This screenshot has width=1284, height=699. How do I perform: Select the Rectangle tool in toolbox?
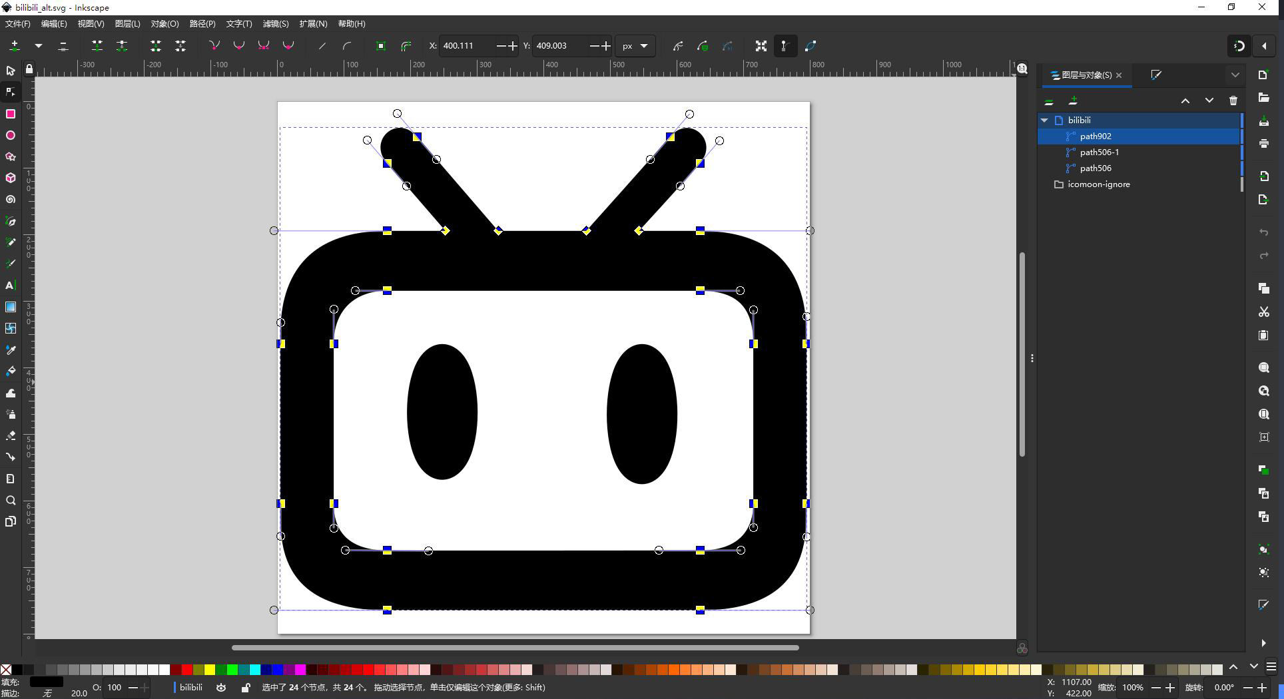pos(11,114)
